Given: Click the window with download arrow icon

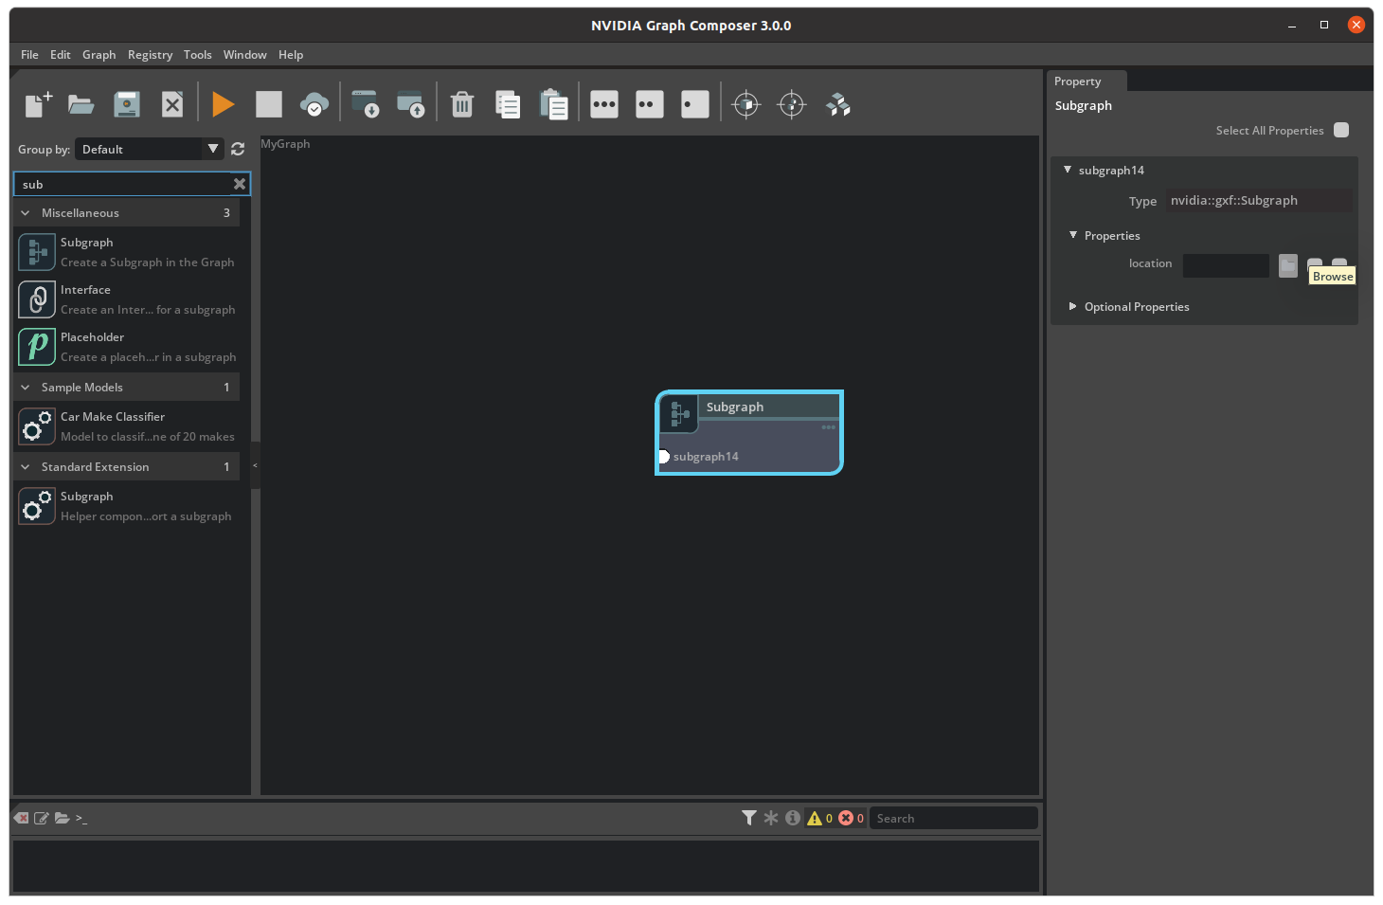Looking at the screenshot, I should coord(366,104).
